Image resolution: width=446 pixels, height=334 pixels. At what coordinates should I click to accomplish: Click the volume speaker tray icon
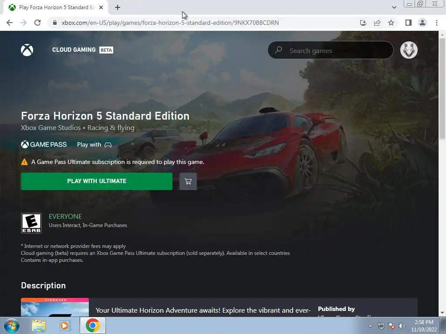(402, 326)
